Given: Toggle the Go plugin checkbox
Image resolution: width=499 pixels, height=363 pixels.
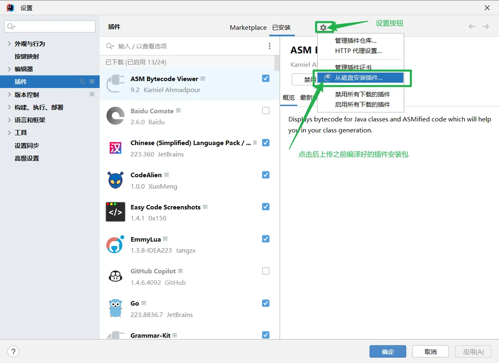Looking at the screenshot, I should click(x=266, y=303).
